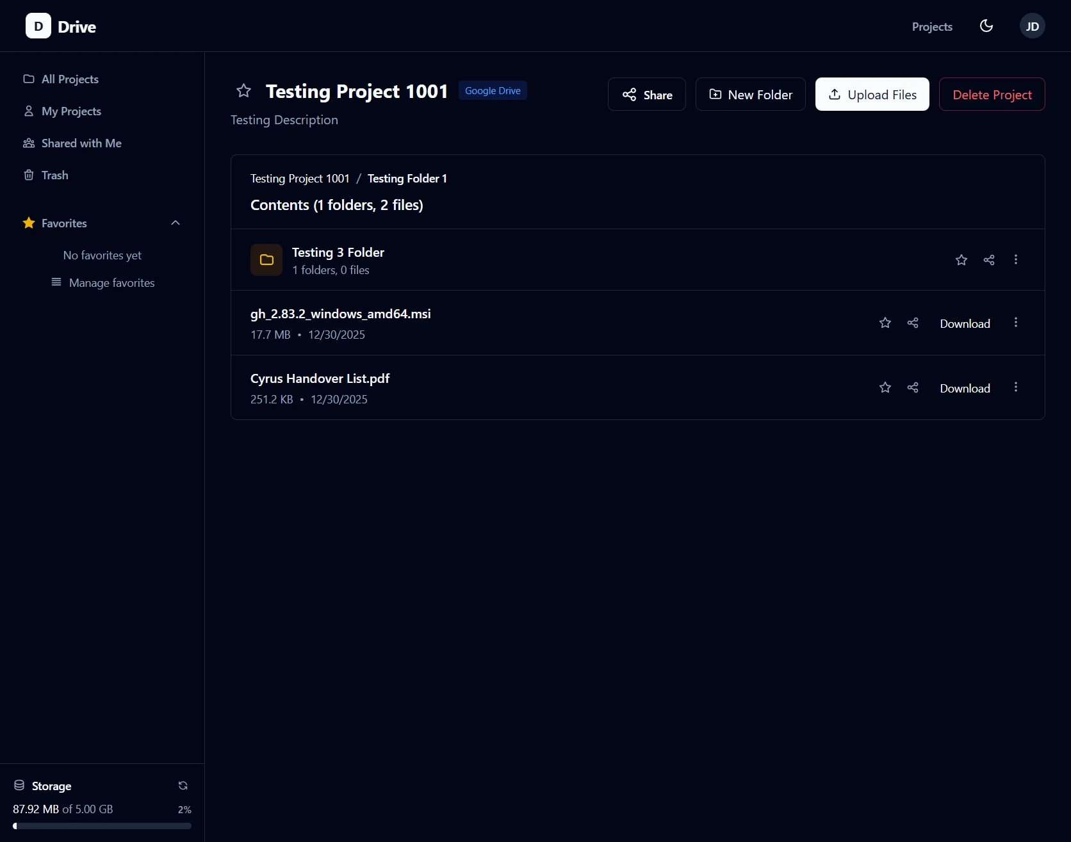This screenshot has width=1071, height=842.
Task: Open the three-dot menu for Testing 3 Folder
Action: [1016, 260]
